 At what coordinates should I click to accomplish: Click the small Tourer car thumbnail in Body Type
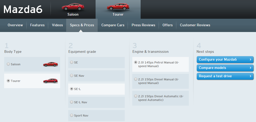click(x=51, y=81)
